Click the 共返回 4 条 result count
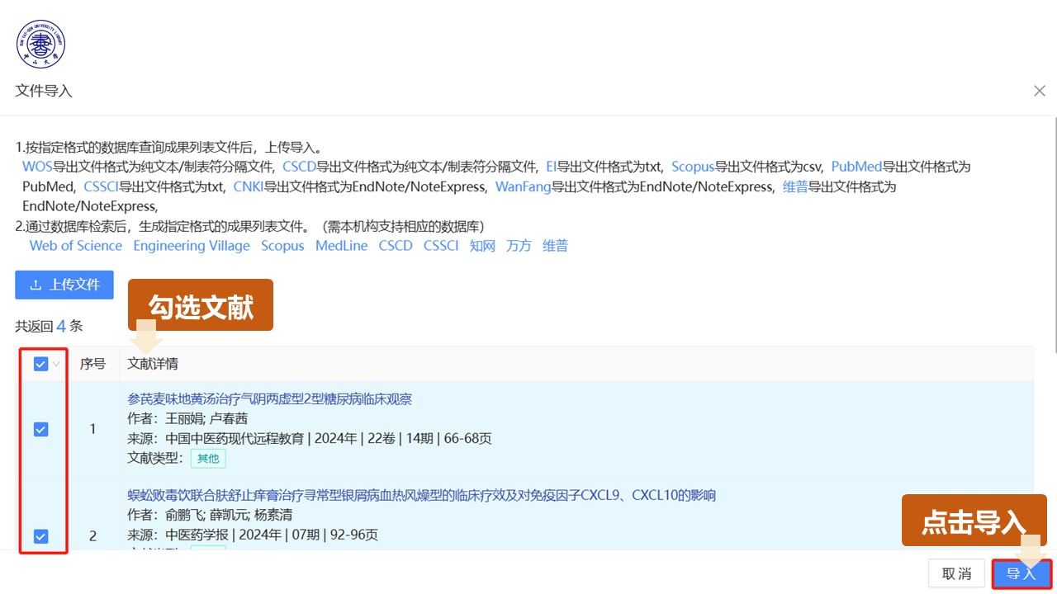The width and height of the screenshot is (1057, 594). pyautogui.click(x=49, y=326)
